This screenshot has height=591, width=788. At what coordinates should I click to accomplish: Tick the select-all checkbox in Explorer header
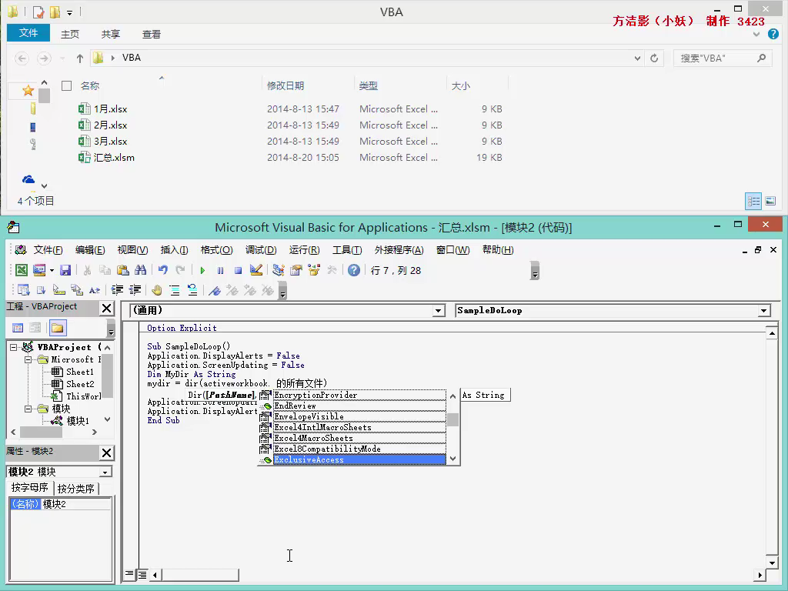click(x=66, y=86)
